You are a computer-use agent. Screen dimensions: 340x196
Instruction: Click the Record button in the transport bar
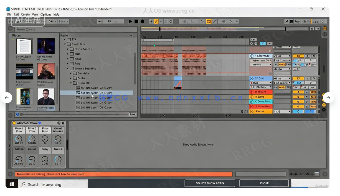tap(143, 21)
